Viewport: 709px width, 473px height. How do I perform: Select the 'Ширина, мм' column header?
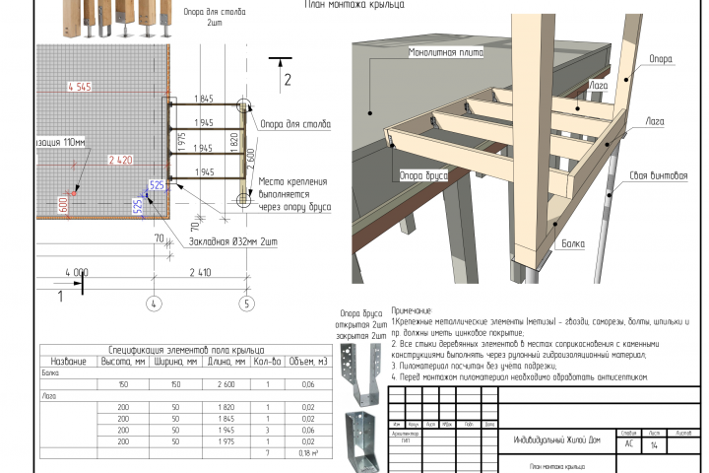tap(175, 362)
